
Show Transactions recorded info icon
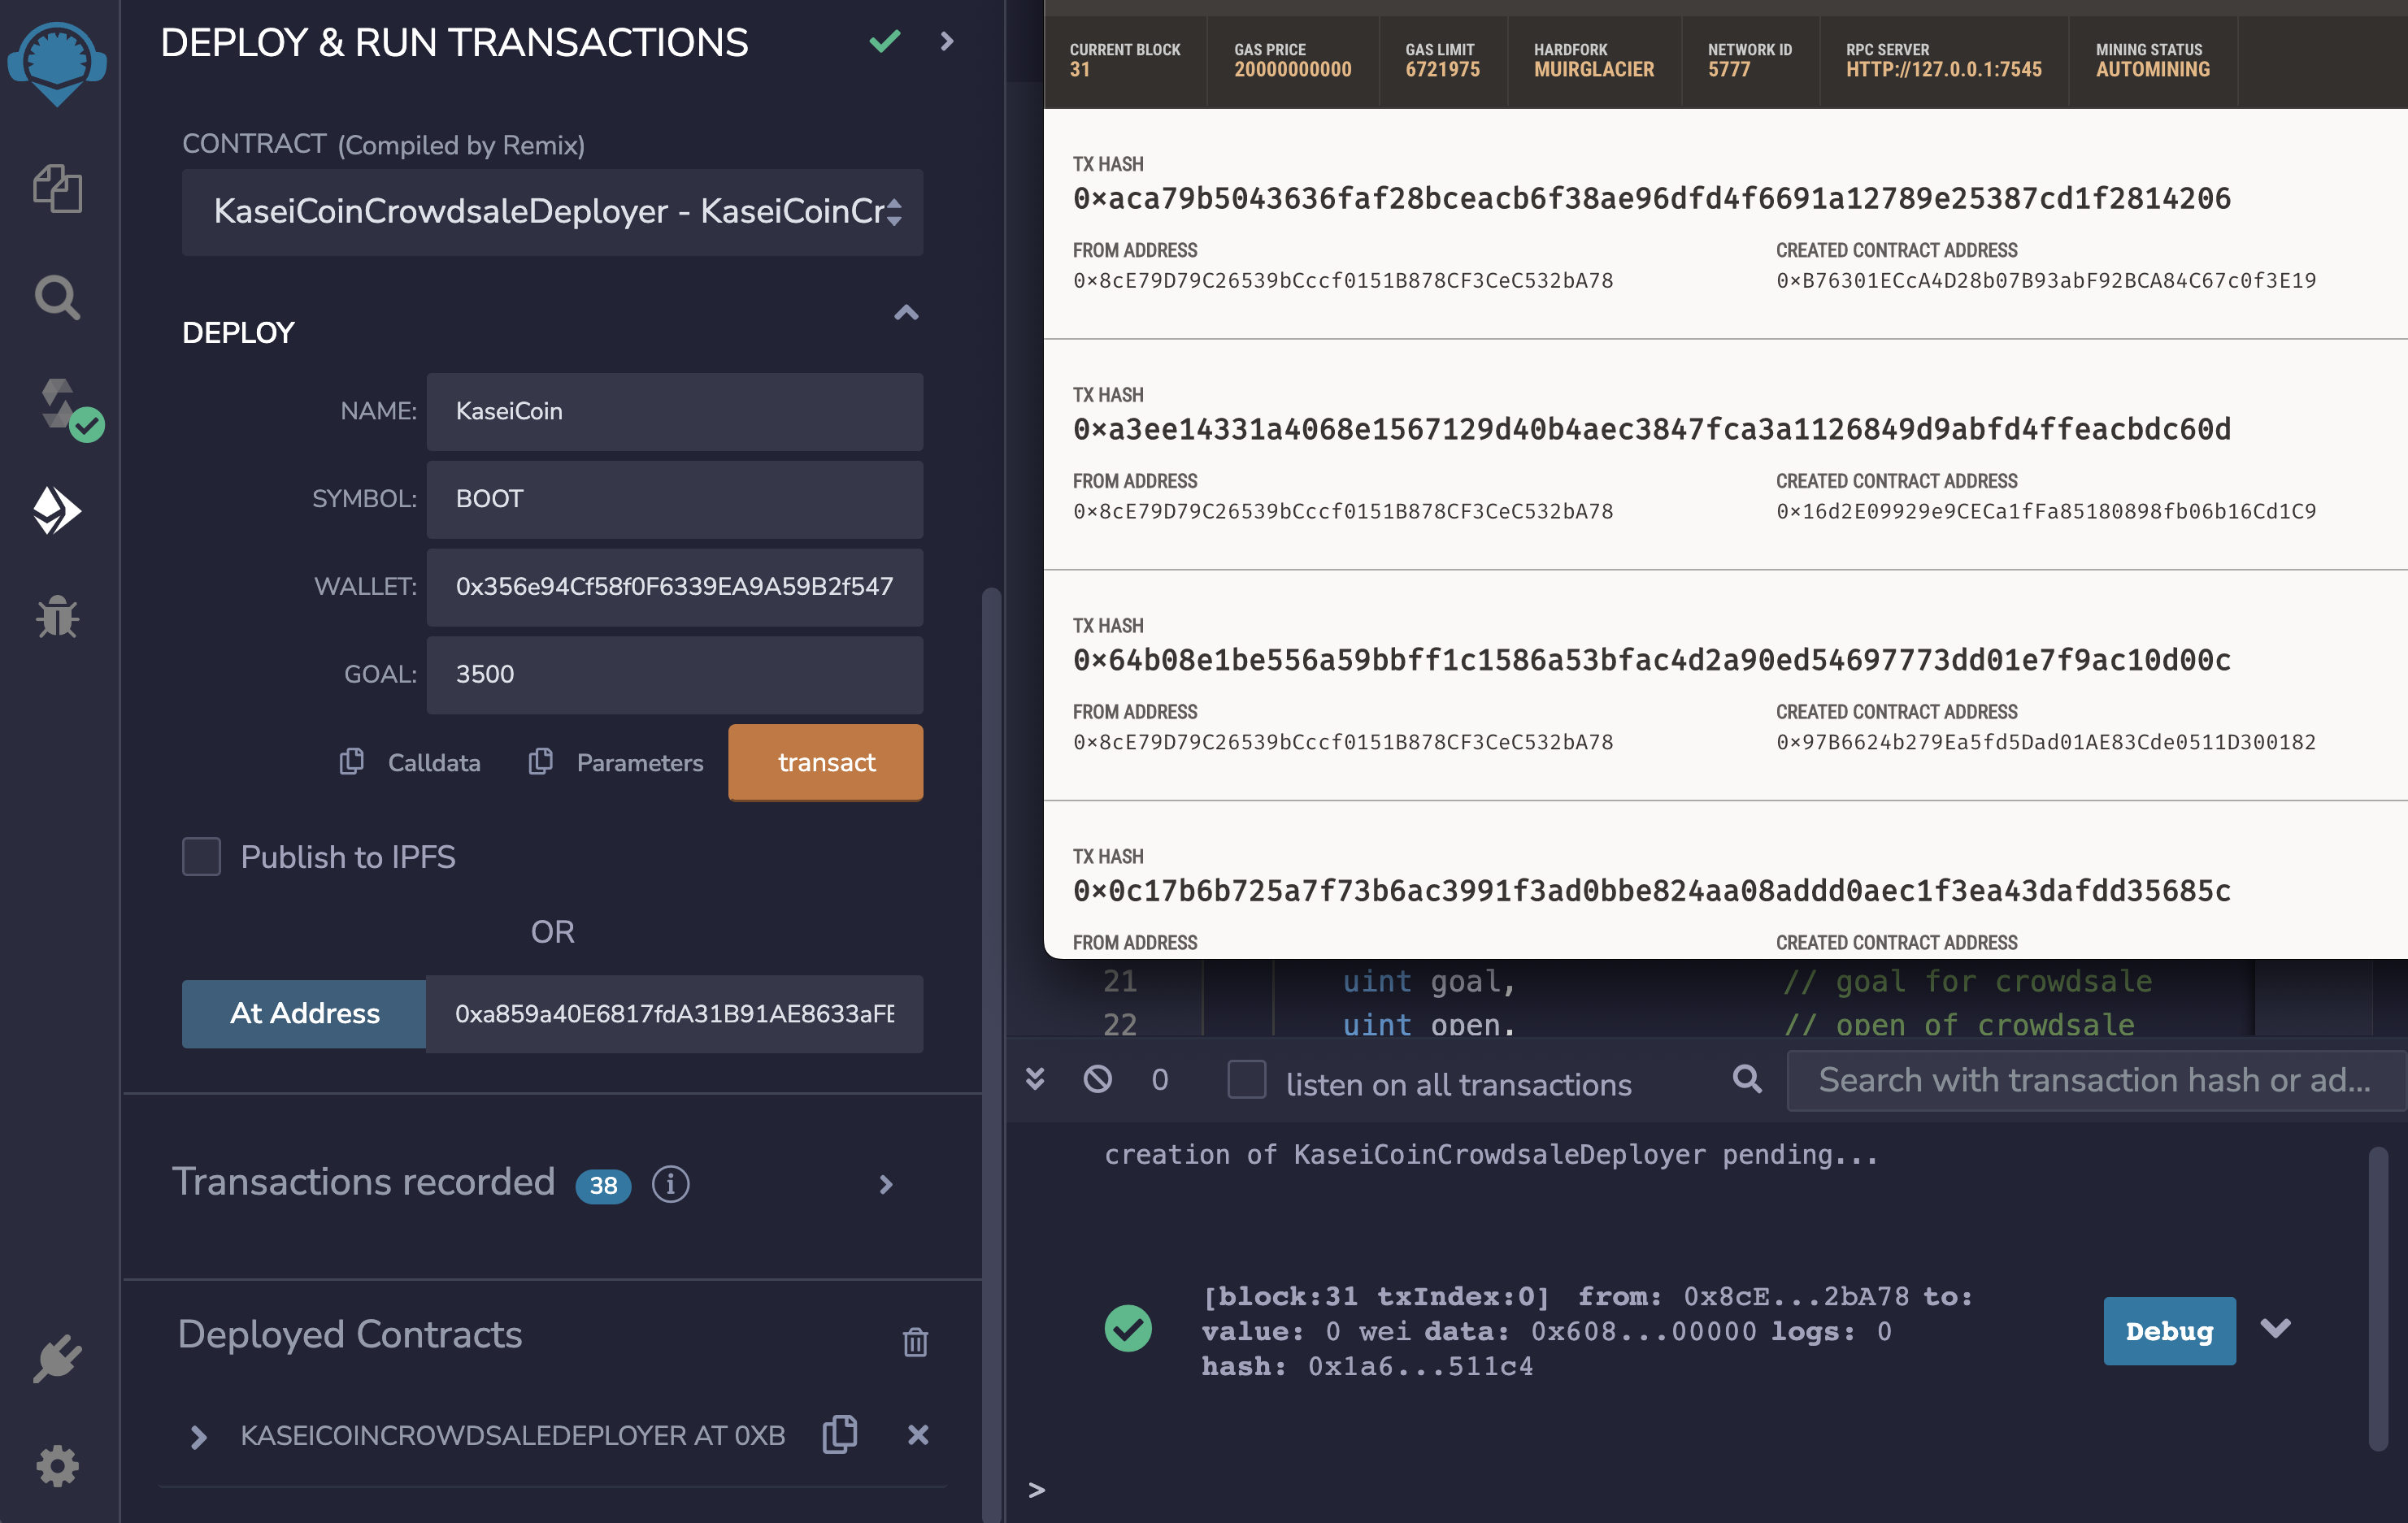point(670,1184)
